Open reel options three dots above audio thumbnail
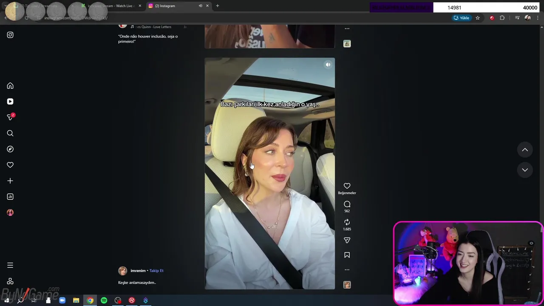This screenshot has width=544, height=306. (347, 269)
